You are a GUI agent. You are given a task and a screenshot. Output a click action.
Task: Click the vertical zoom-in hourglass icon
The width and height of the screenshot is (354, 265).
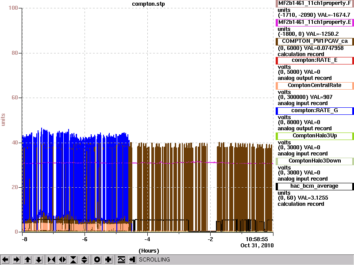coord(73,260)
